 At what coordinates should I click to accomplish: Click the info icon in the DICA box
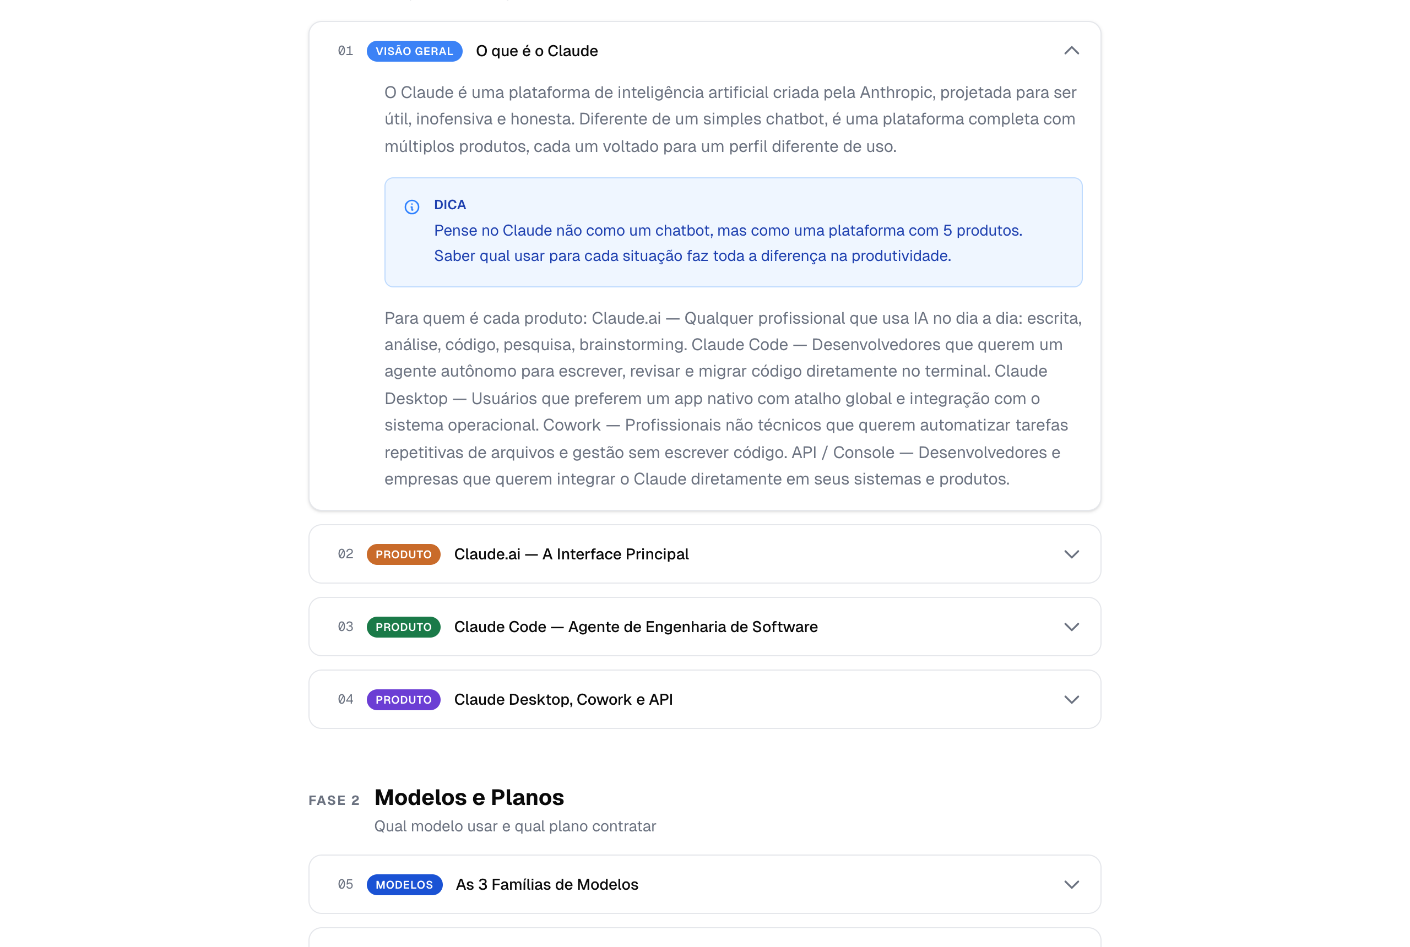click(x=412, y=207)
